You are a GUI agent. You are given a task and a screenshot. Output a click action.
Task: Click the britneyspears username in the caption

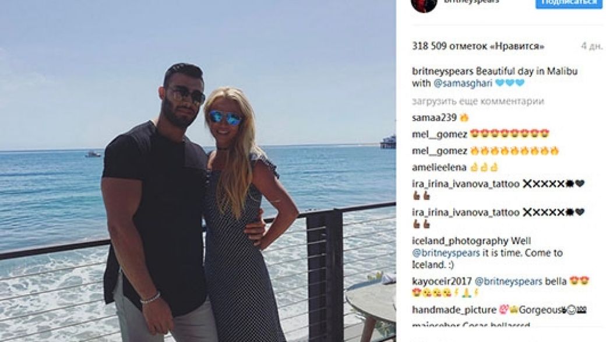(x=442, y=72)
